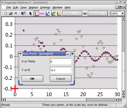
Task: Expand the 100% zoom dropdown
Action: coord(123,13)
